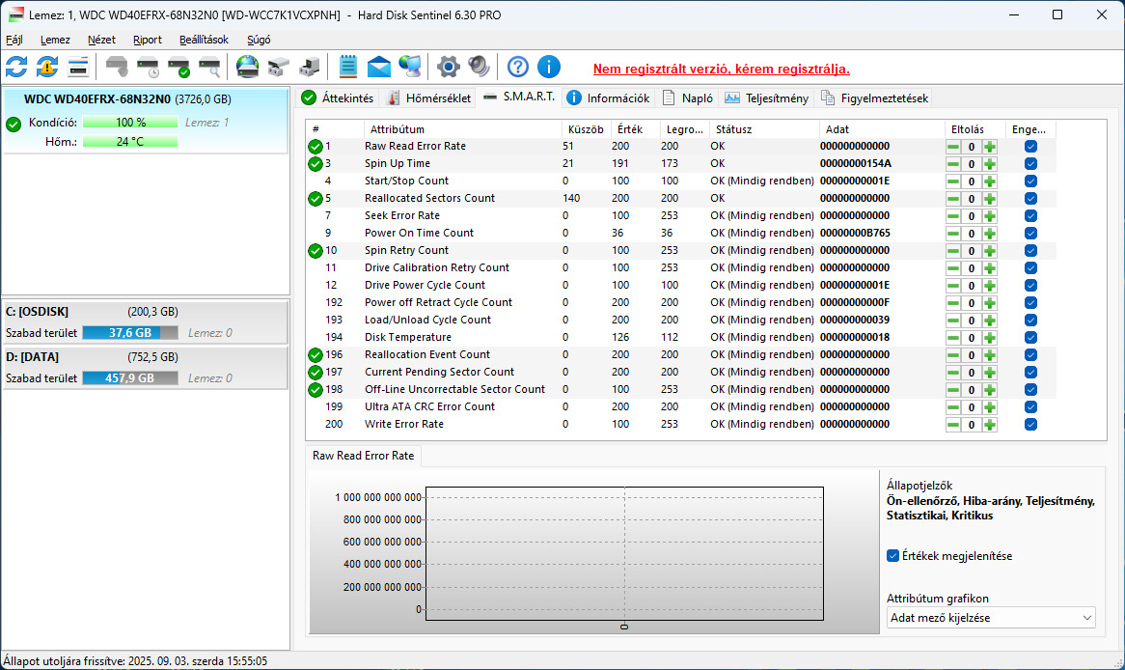The height and width of the screenshot is (670, 1125).
Task: Click the disk with green checkmark icon
Action: [178, 67]
